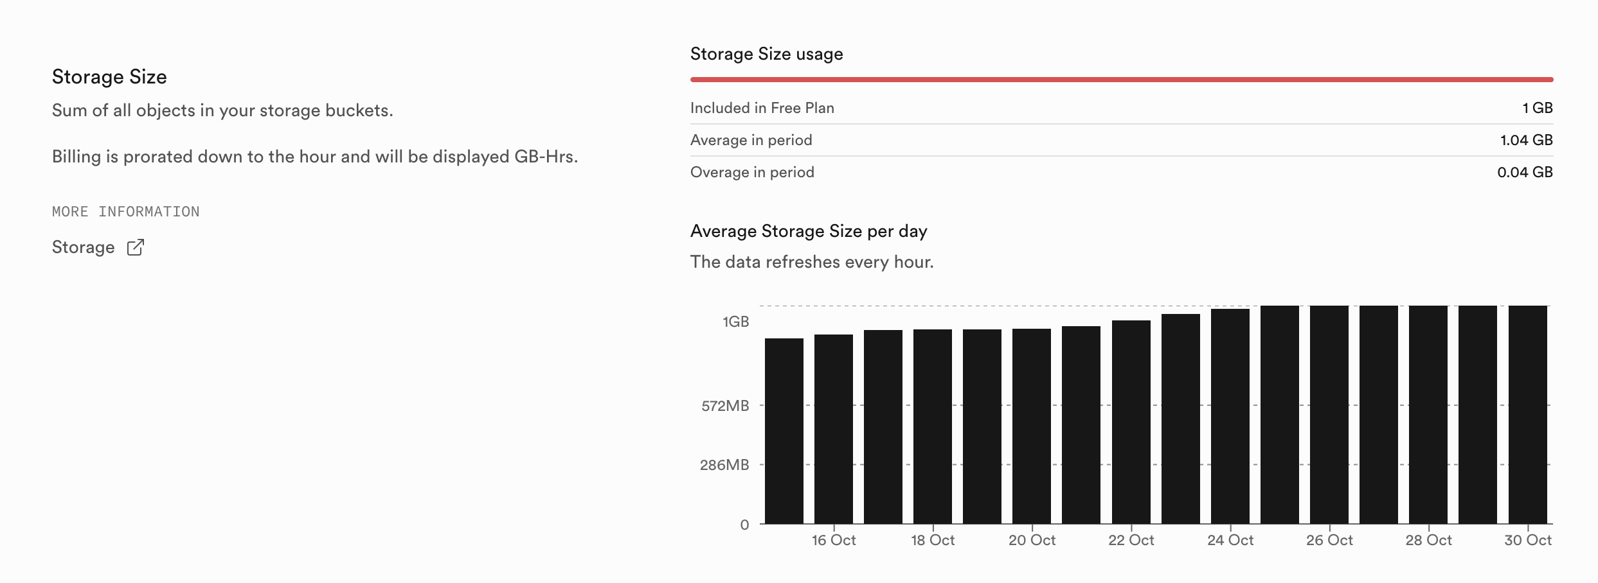Image resolution: width=1598 pixels, height=583 pixels.
Task: Click the Storage Size section heading
Action: pyautogui.click(x=109, y=77)
